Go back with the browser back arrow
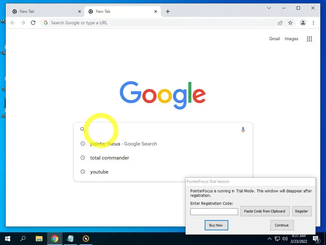The width and height of the screenshot is (326, 245). (x=13, y=23)
